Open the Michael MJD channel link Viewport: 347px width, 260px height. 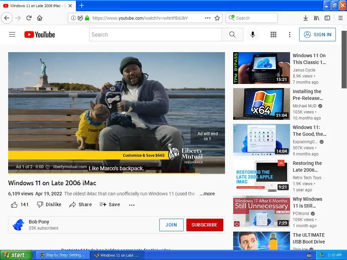point(305,106)
